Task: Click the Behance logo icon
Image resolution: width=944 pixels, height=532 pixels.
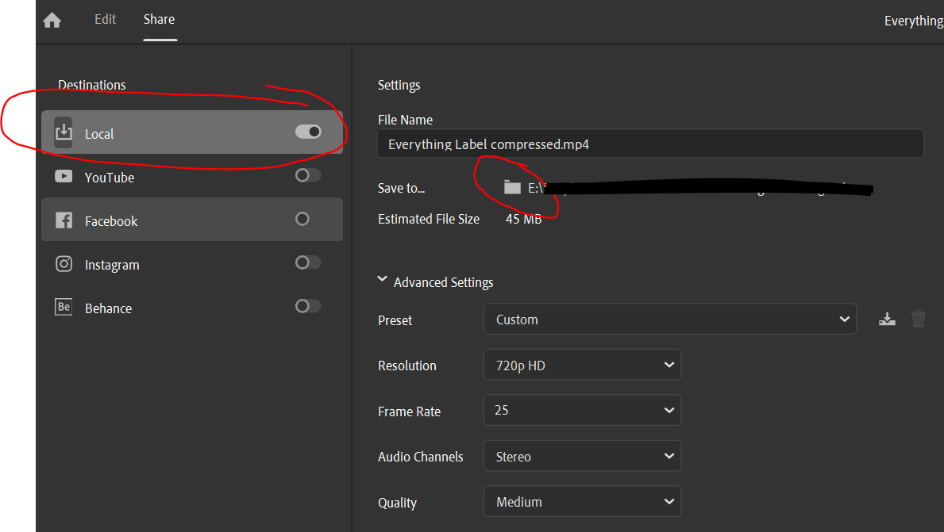Action: [x=64, y=308]
